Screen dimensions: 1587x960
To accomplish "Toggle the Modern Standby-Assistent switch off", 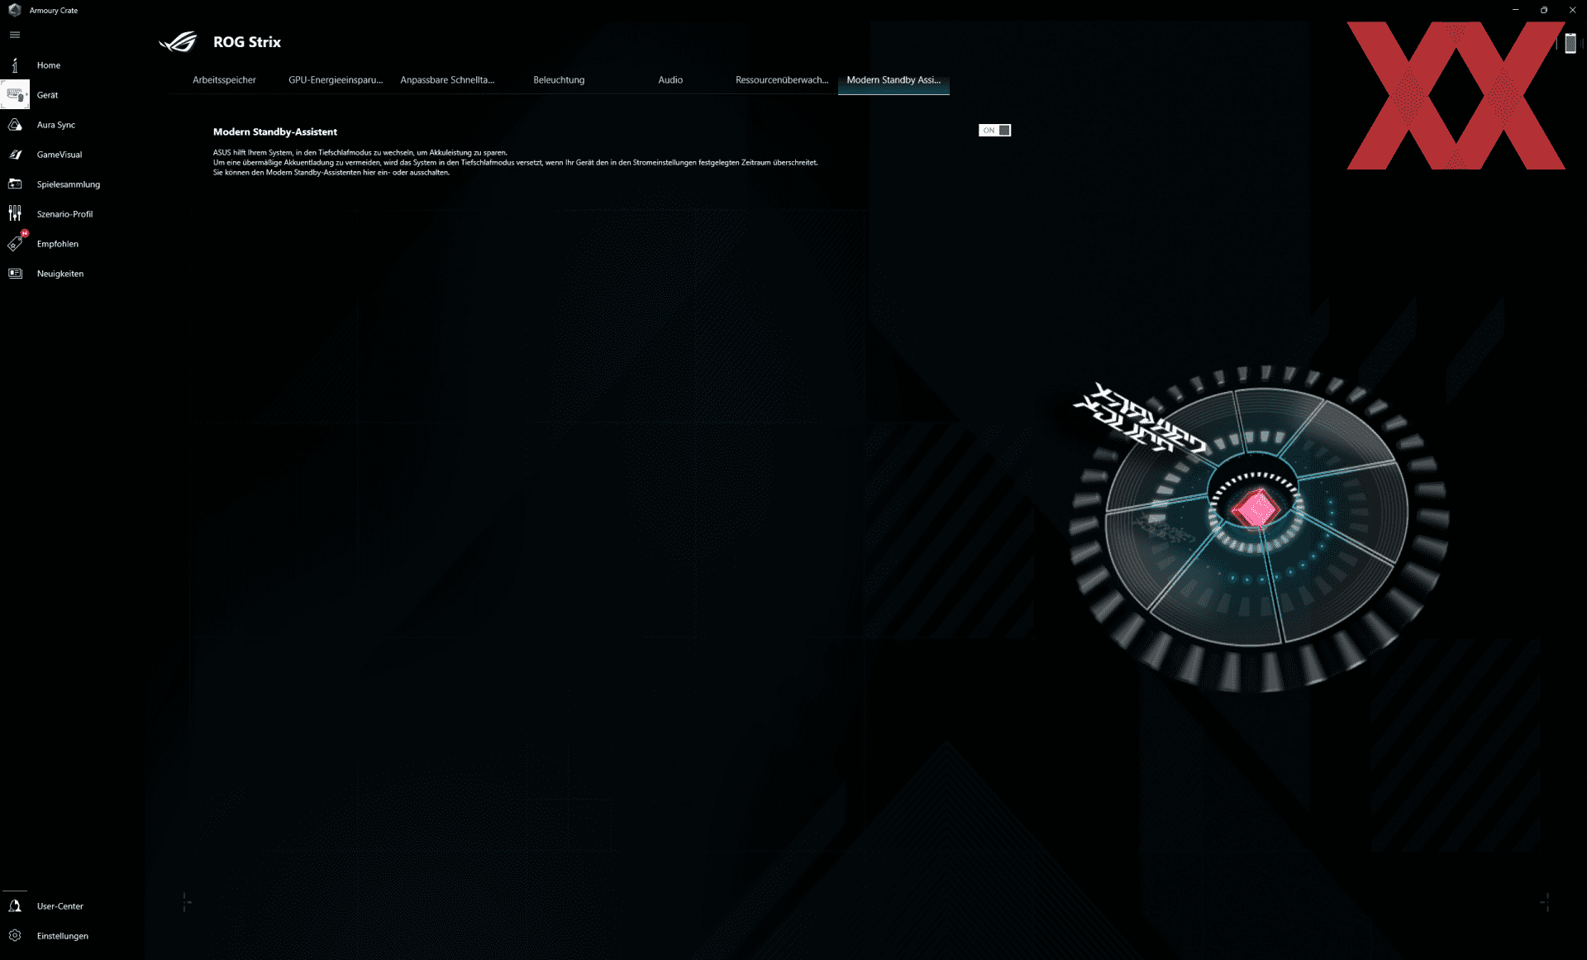I will coord(994,131).
